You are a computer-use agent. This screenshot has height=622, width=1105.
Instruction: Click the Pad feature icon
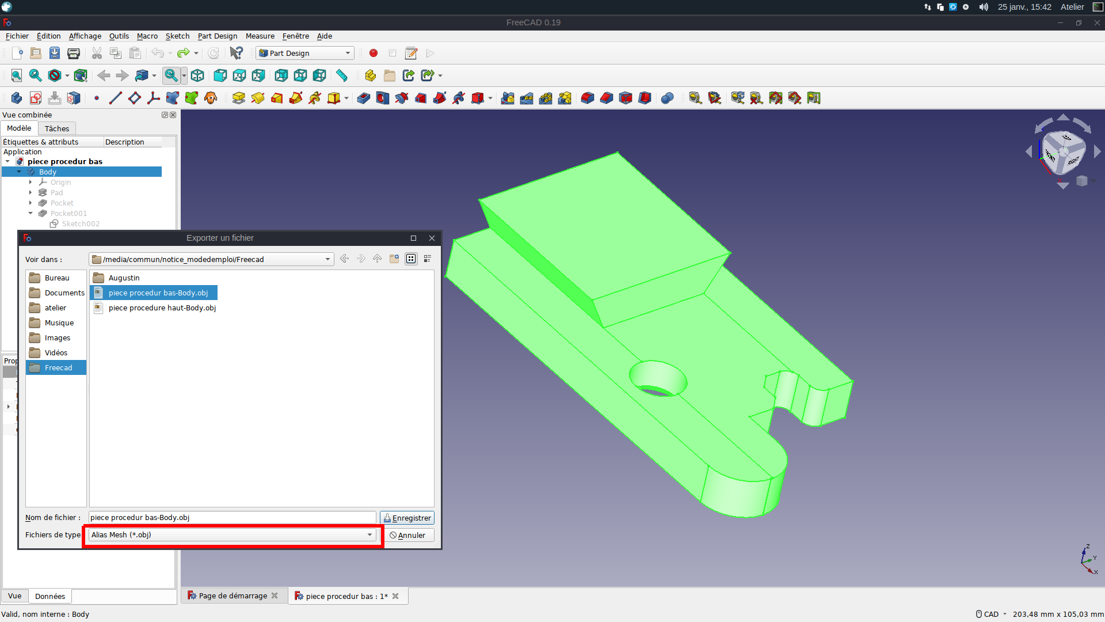(239, 98)
